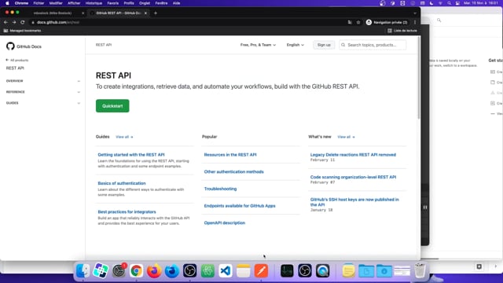Viewport: 503px width, 283px height.
Task: Open the Troubleshooting link
Action: coord(220,189)
